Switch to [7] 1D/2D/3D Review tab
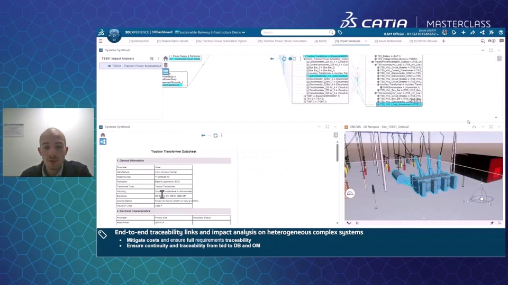Viewport: 508px width, 285px height. pyautogui.click(x=423, y=41)
